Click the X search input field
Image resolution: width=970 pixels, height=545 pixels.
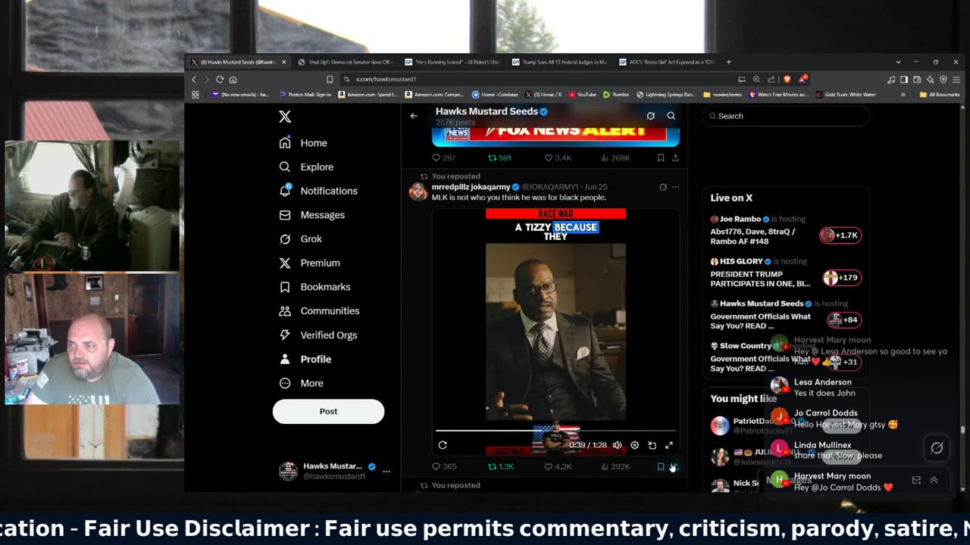coord(786,116)
